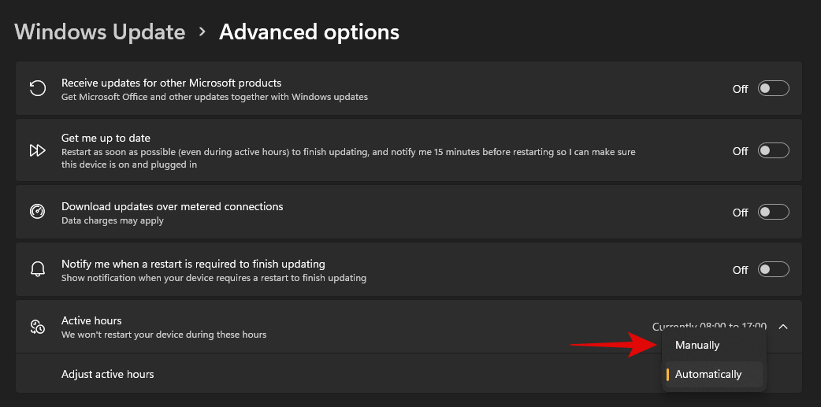Click the Download updates over metered connections label
Viewport: 821px width, 407px height.
tap(172, 206)
